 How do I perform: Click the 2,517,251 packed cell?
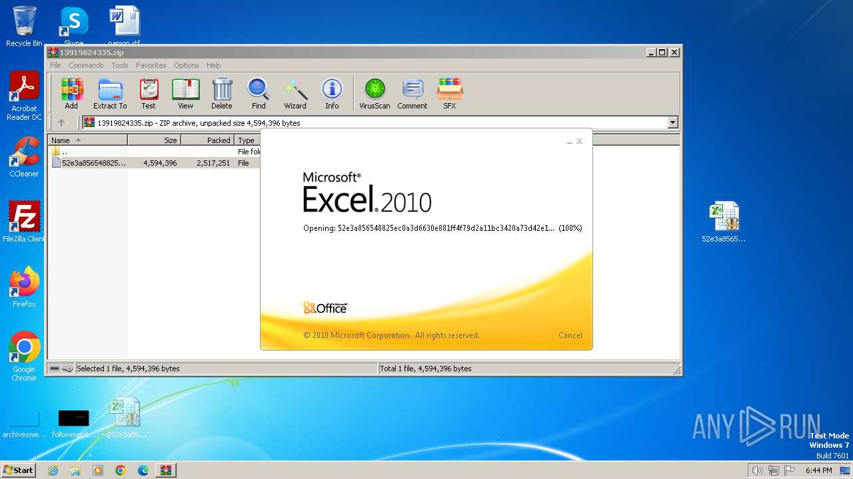point(213,163)
